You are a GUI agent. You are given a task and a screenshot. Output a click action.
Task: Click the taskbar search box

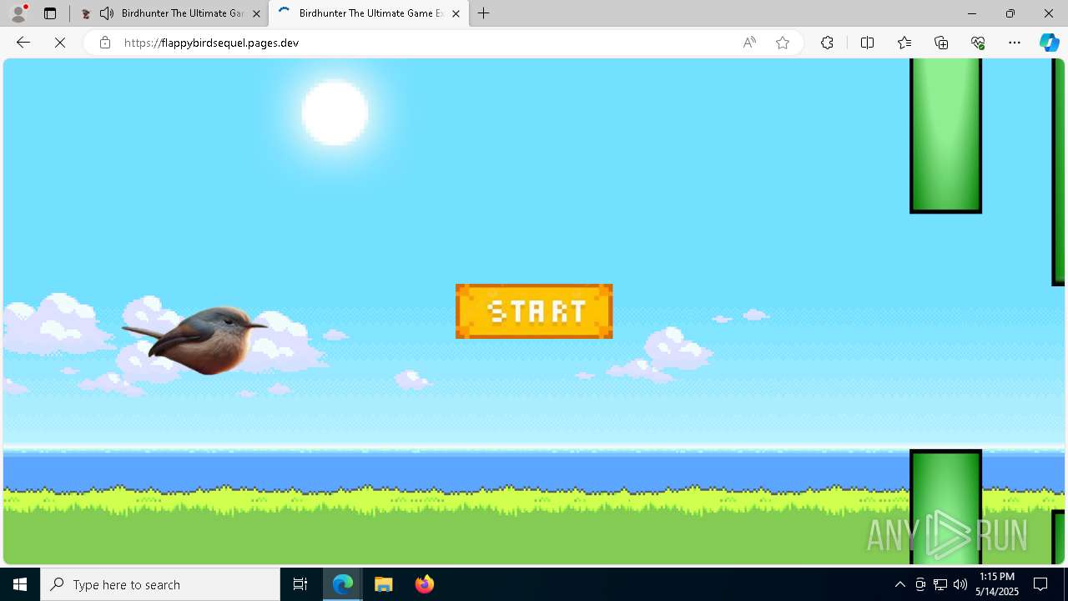[160, 584]
